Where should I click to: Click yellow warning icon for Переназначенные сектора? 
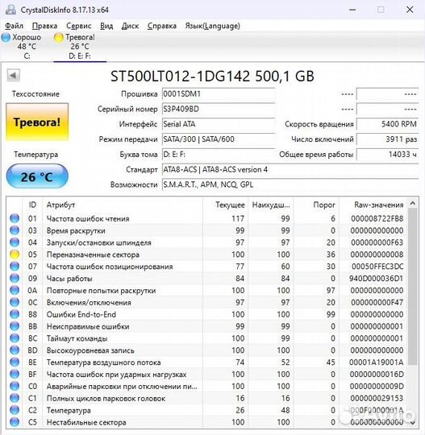(15, 254)
